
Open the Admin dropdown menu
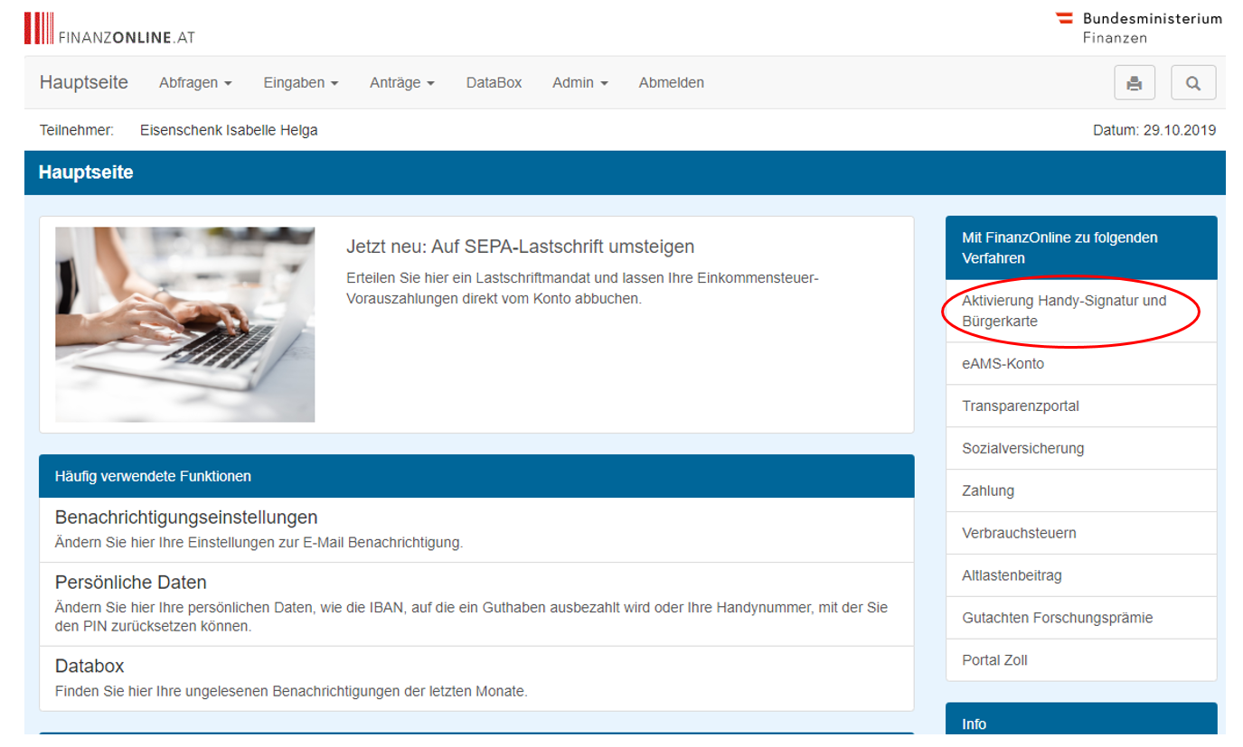click(x=579, y=83)
